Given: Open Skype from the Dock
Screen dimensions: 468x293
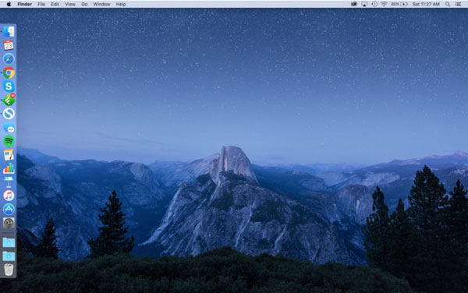Looking at the screenshot, I should [x=9, y=86].
